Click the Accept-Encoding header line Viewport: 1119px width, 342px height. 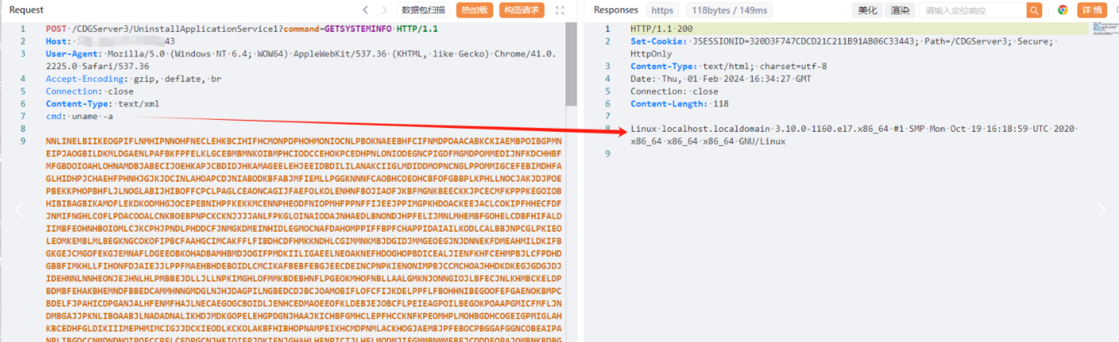pyautogui.click(x=134, y=79)
